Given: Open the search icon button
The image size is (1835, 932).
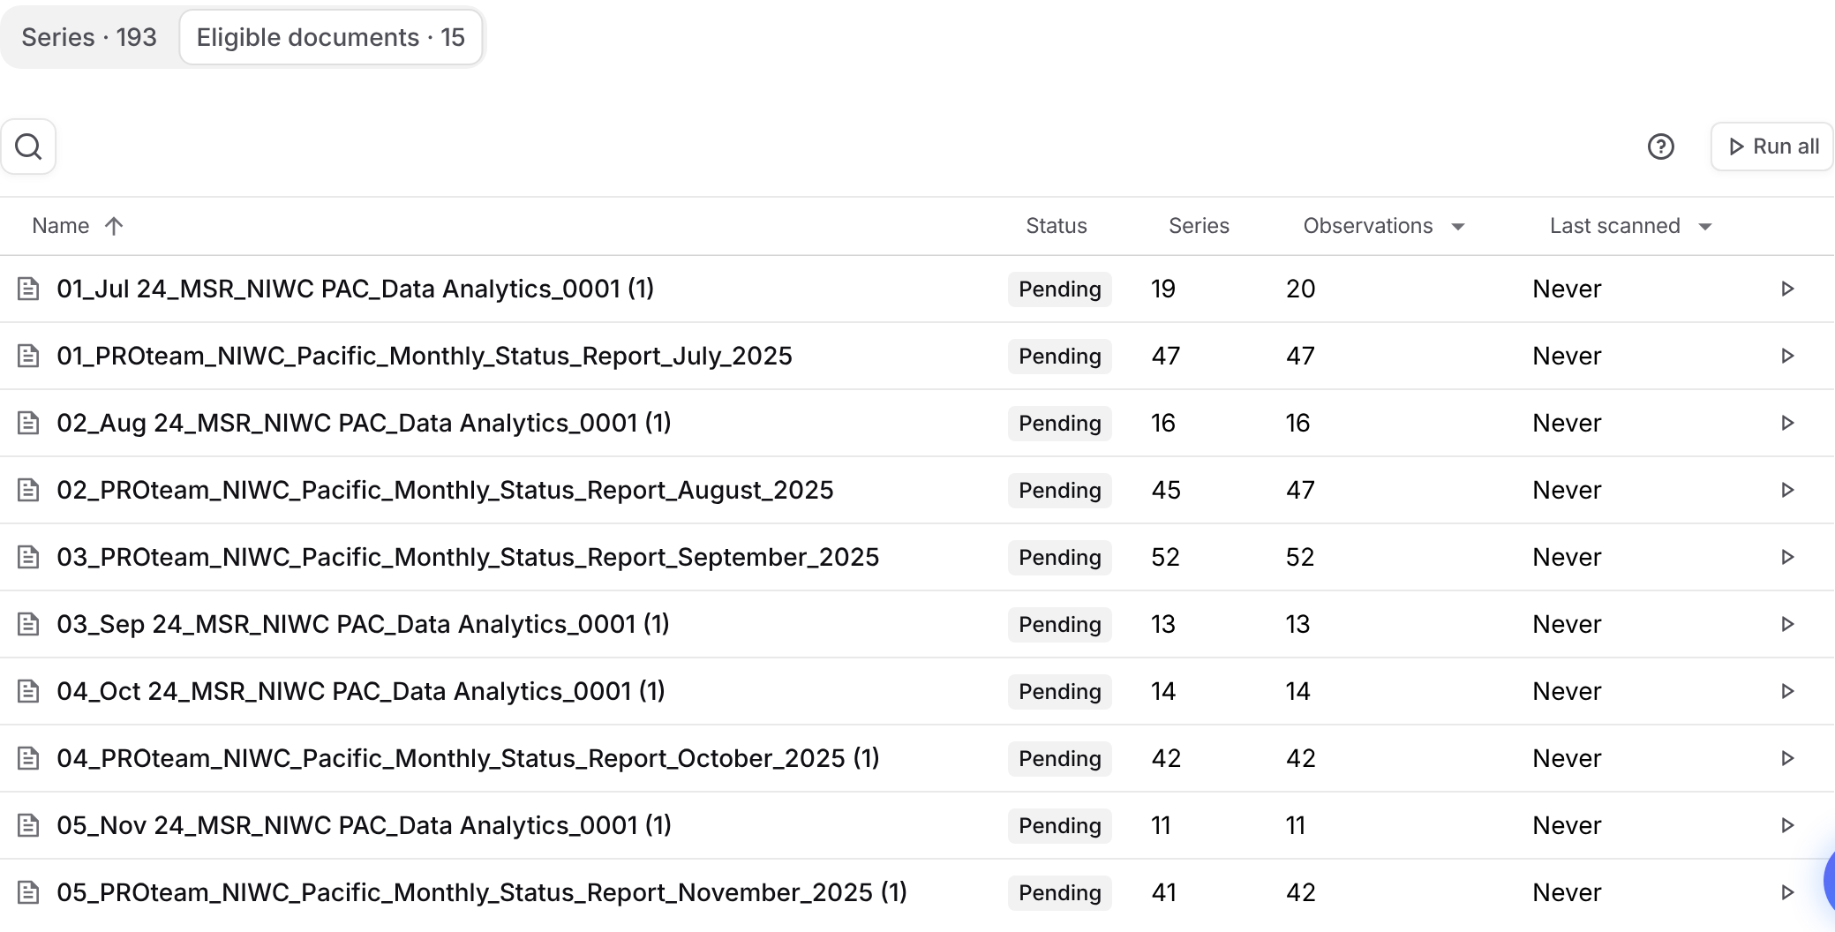Looking at the screenshot, I should click(x=28, y=147).
